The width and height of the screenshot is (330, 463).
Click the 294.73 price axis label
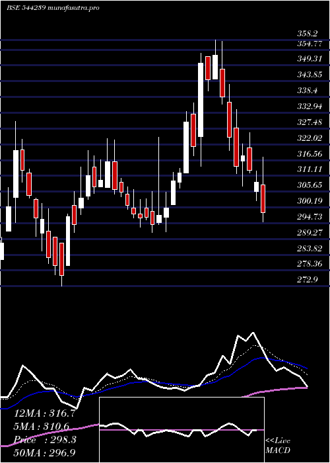tap(310, 218)
